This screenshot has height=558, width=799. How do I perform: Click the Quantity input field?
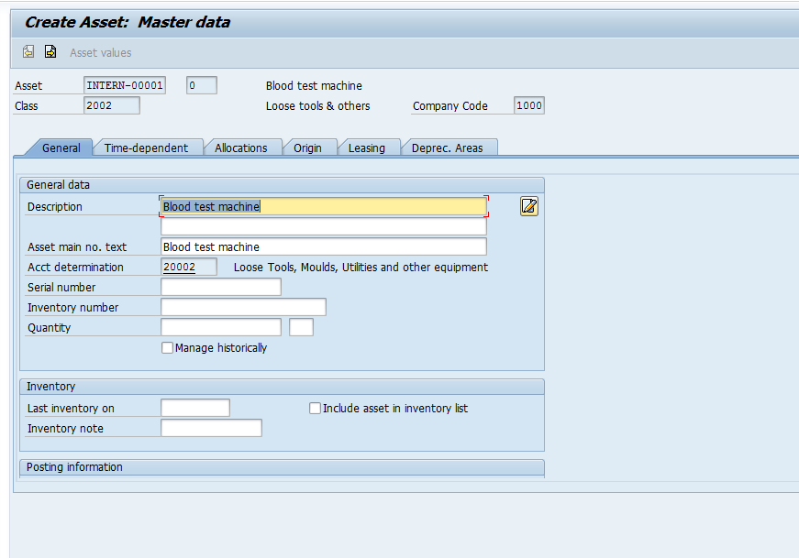pyautogui.click(x=221, y=327)
